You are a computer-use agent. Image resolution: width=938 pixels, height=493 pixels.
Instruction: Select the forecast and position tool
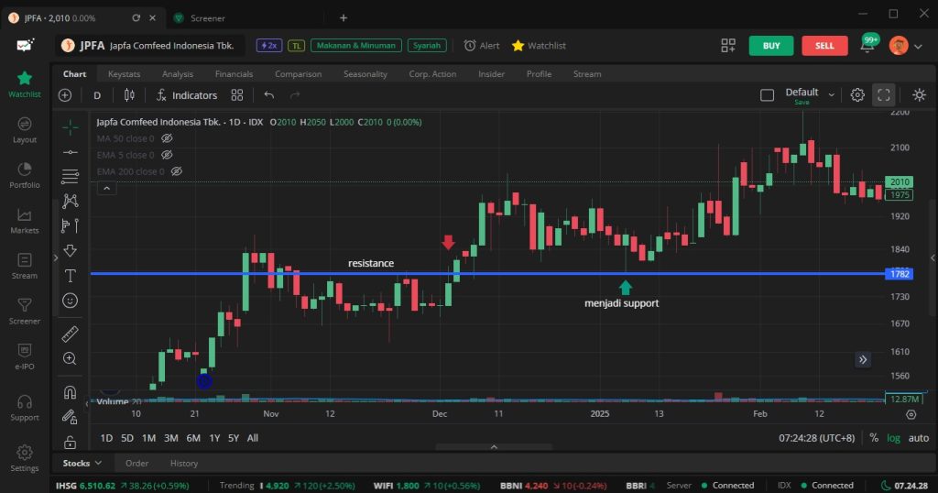(70, 225)
